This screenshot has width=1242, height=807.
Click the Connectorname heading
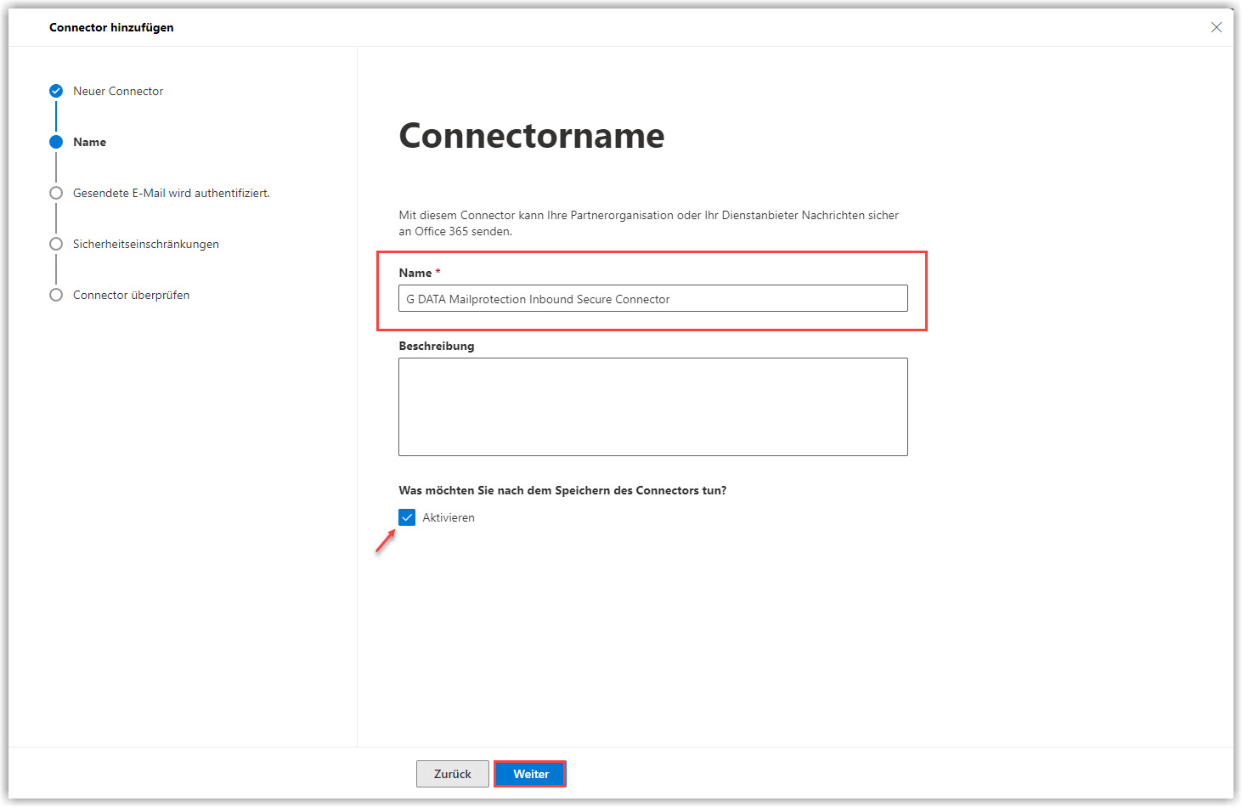(532, 136)
